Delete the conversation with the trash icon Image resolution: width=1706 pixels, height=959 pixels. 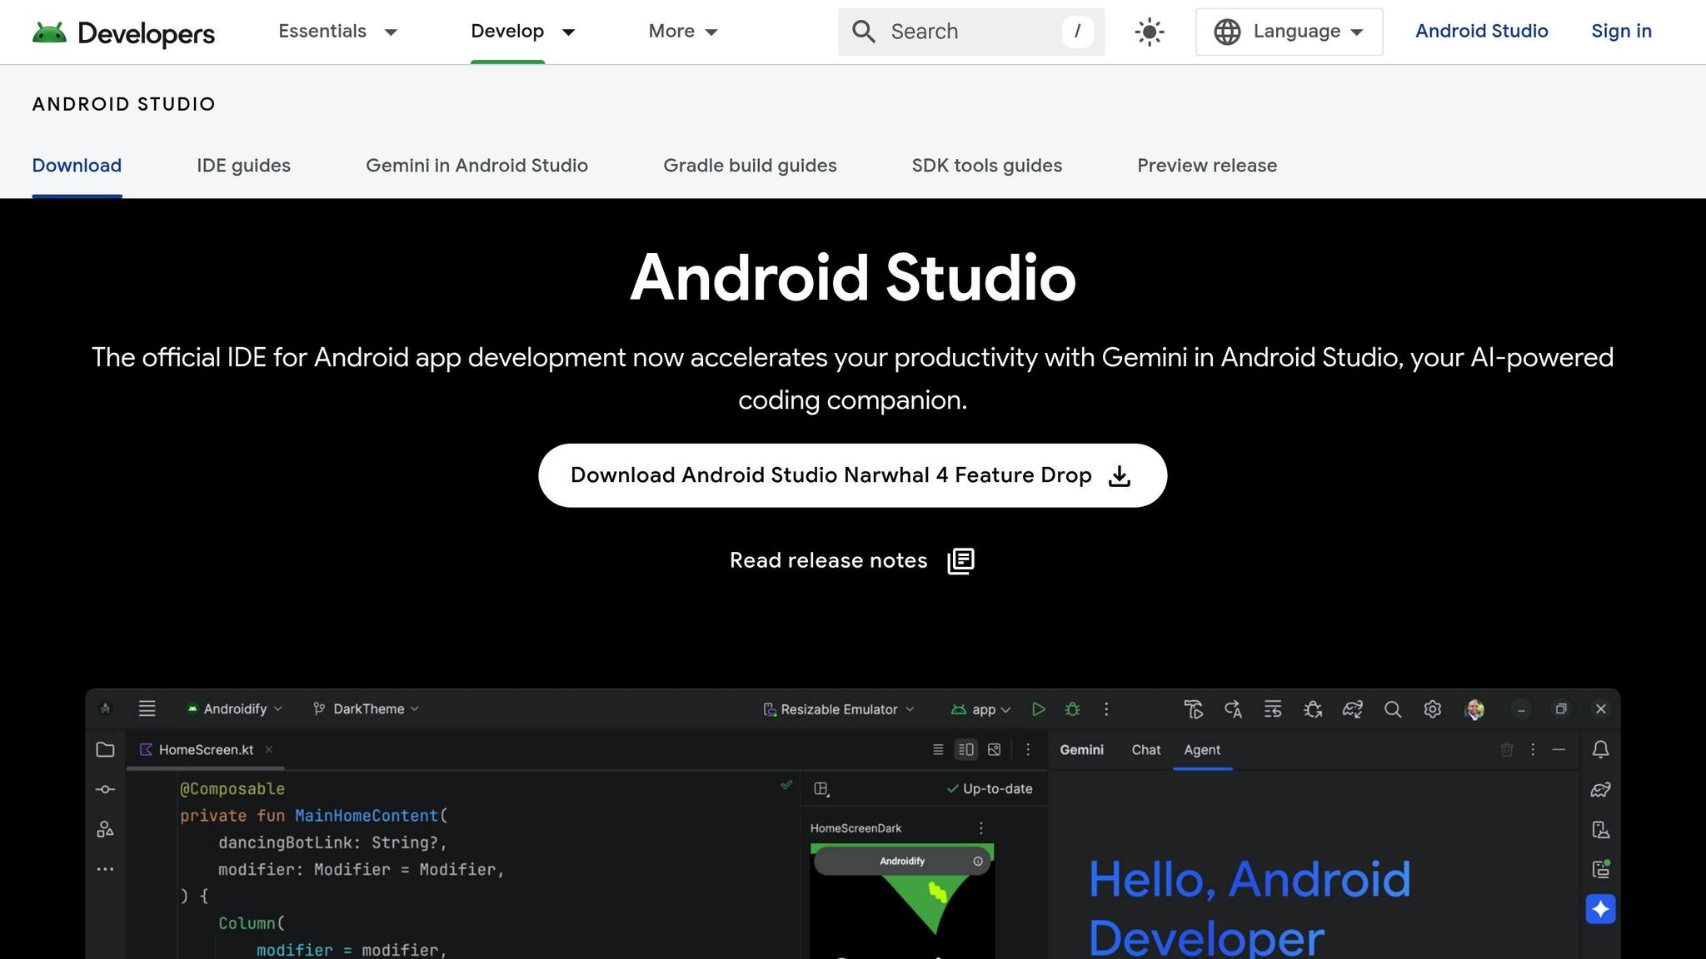click(x=1507, y=749)
